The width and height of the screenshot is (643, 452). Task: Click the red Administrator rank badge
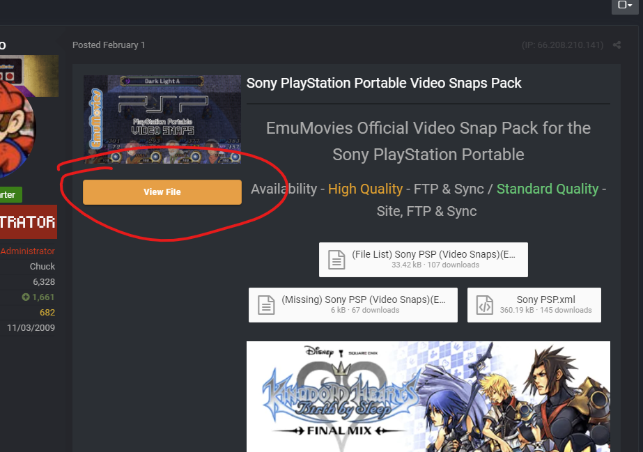29,221
